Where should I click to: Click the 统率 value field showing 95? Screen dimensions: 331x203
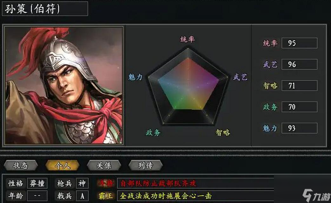299,43
